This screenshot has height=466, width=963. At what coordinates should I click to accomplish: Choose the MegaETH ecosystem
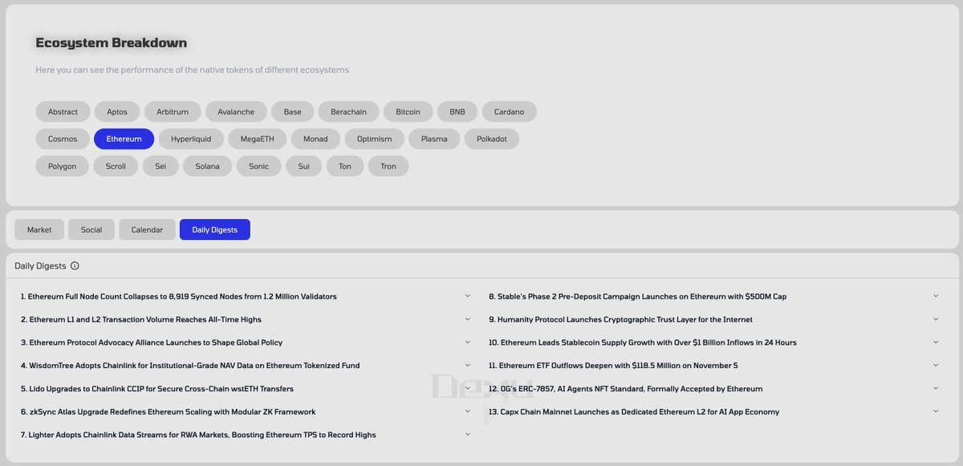coord(257,139)
